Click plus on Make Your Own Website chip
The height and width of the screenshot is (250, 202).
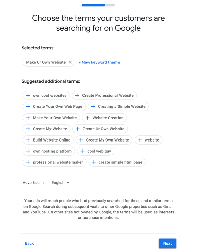(28, 118)
